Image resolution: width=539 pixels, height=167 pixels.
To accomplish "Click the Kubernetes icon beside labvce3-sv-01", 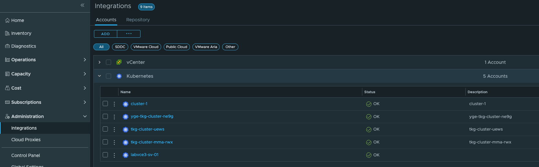I will (126, 155).
